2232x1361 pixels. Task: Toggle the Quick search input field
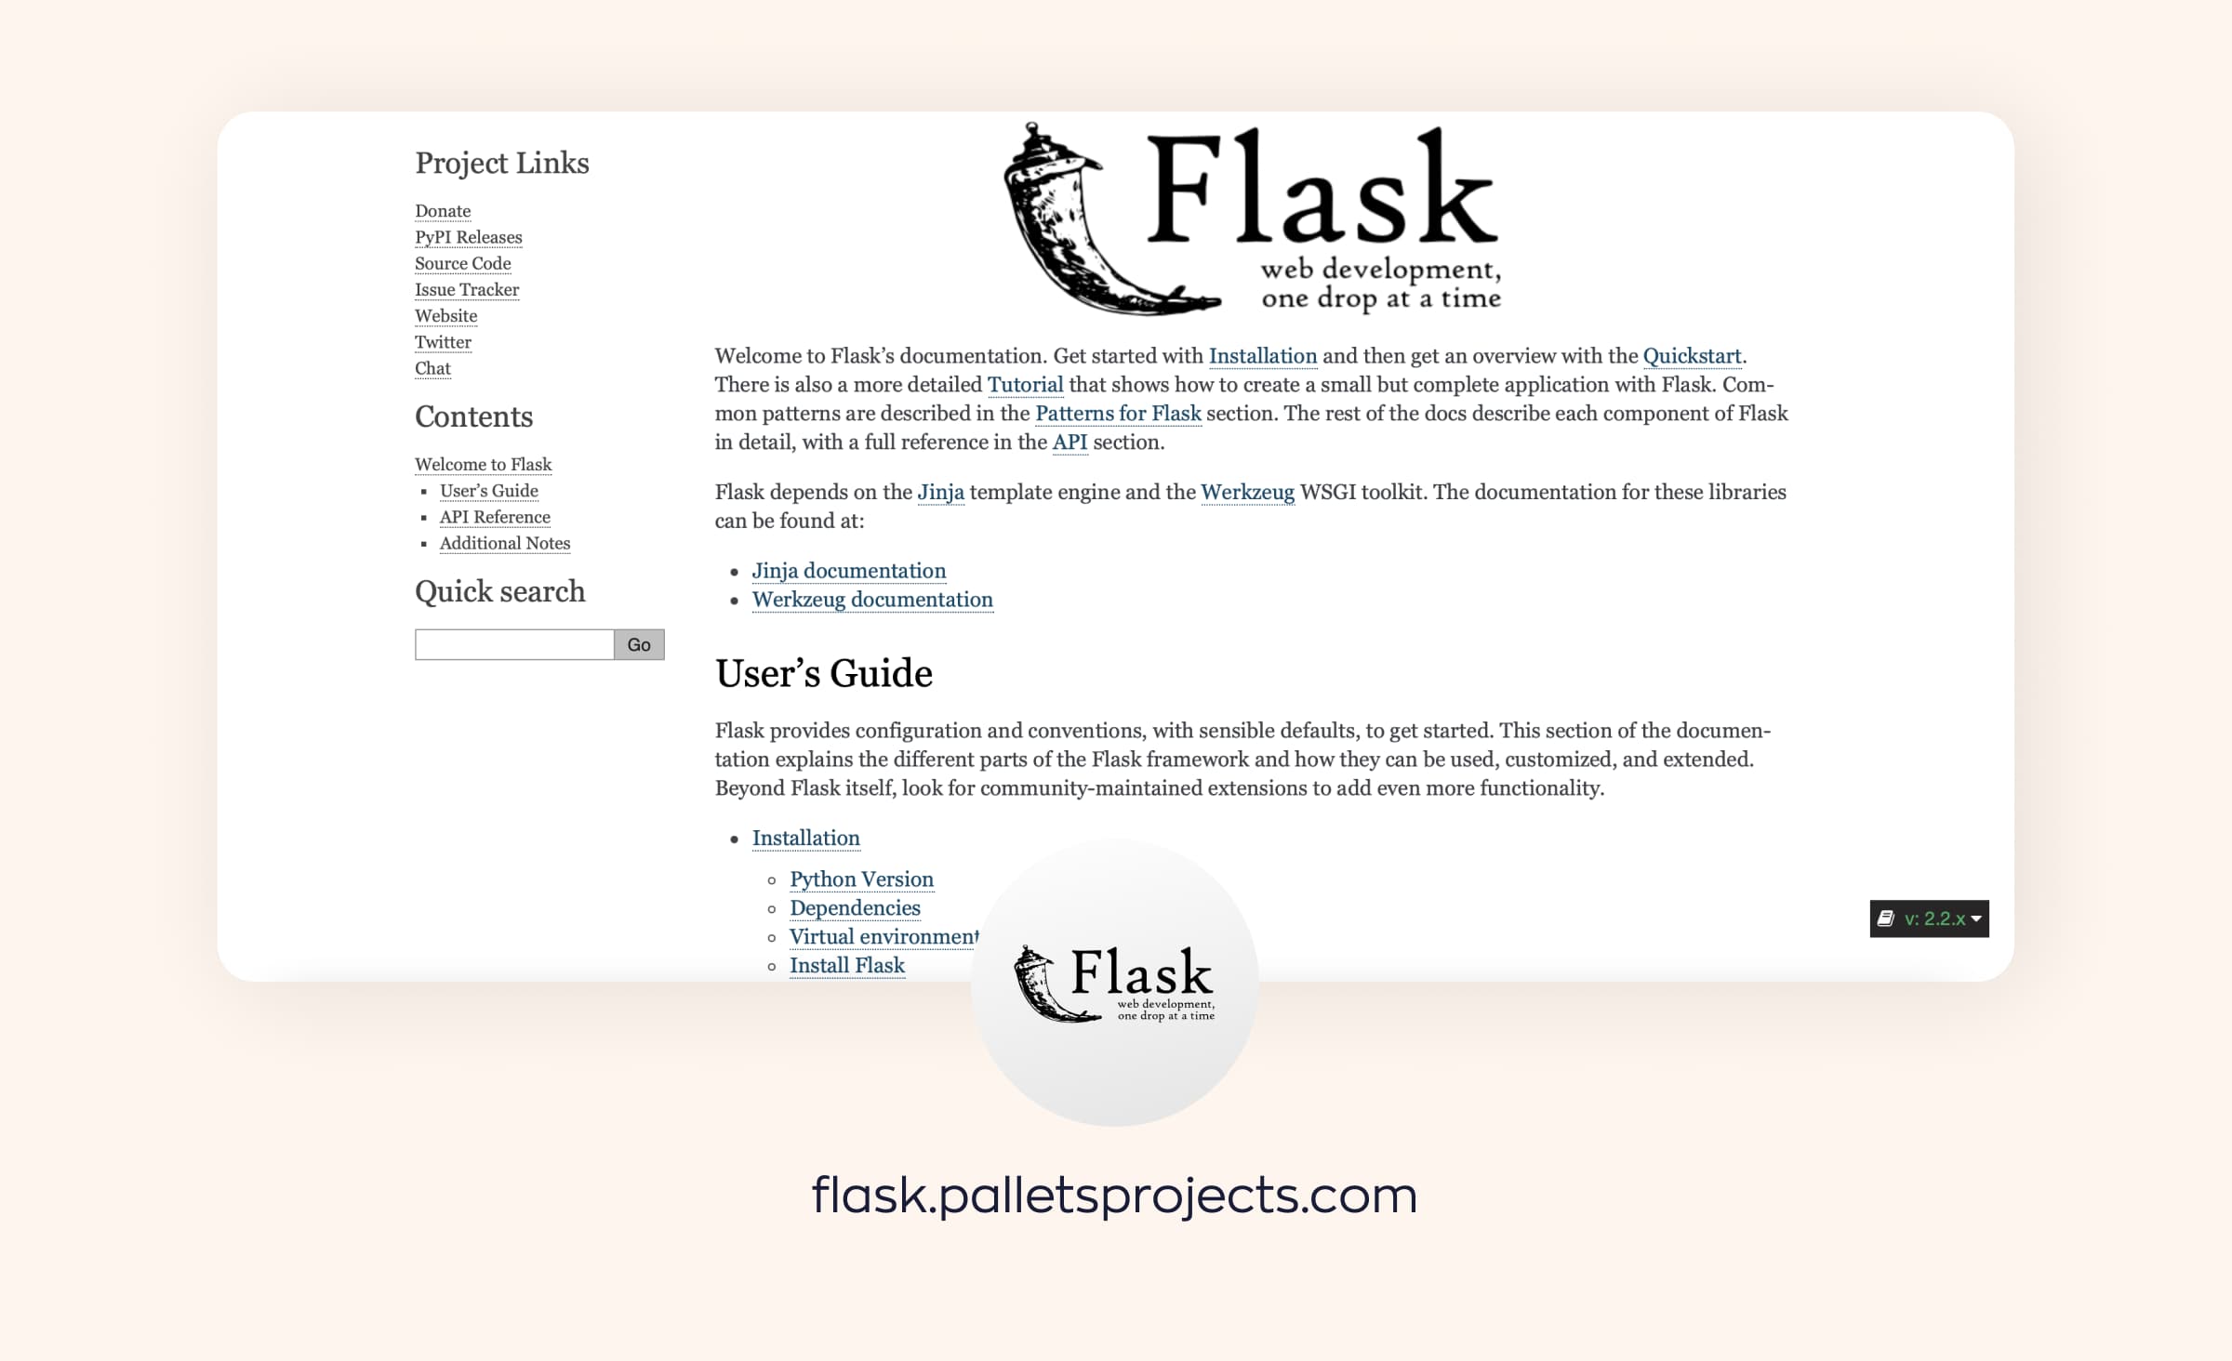pyautogui.click(x=513, y=644)
